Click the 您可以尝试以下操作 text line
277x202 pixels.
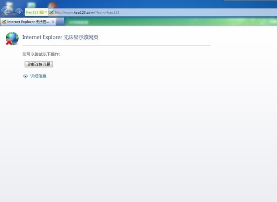(41, 54)
